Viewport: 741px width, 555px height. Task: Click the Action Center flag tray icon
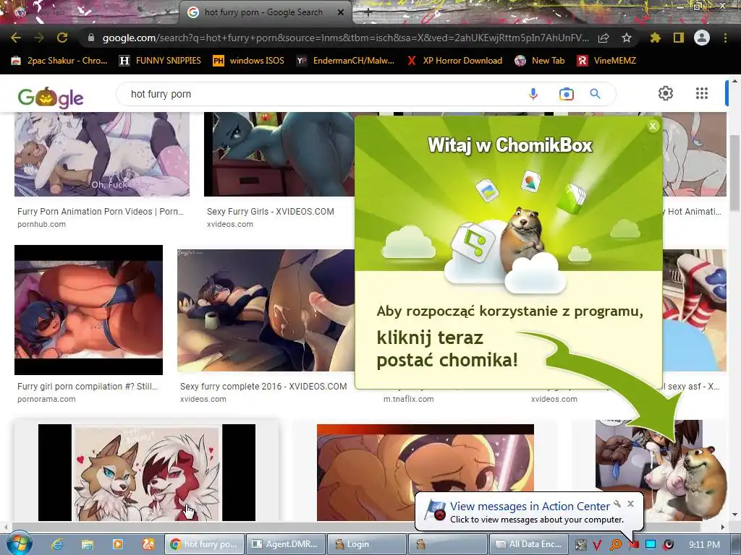point(633,545)
